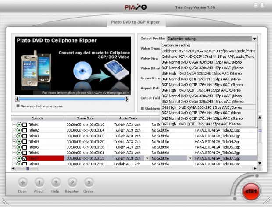Select 3G2 Normal QVGA 320x240 AAC Stereo
Image resolution: width=272 pixels, height=207 pixels.
tap(208, 102)
